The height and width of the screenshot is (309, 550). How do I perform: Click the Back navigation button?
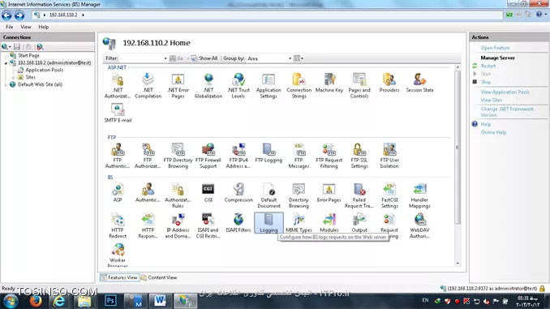[x=6, y=15]
